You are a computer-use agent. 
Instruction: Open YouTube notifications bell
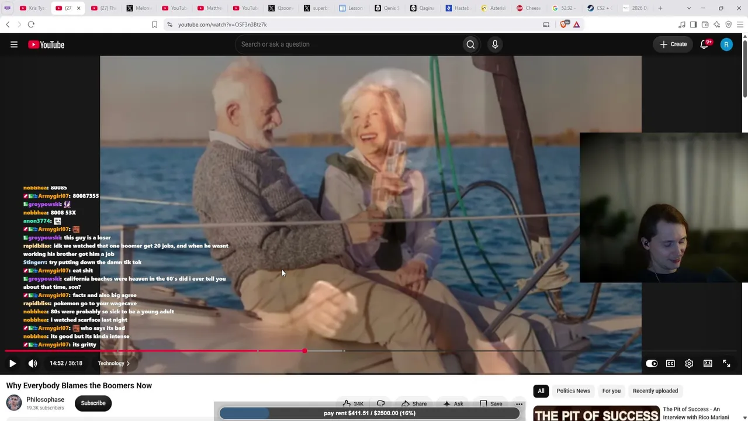point(704,44)
